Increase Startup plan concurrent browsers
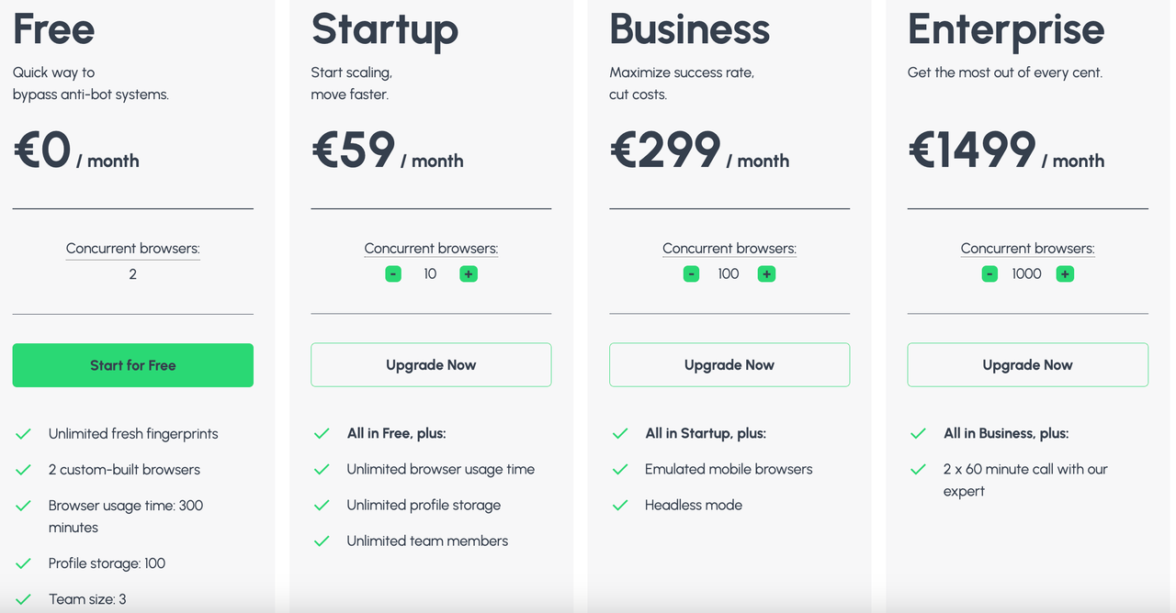The image size is (1176, 613). click(469, 273)
